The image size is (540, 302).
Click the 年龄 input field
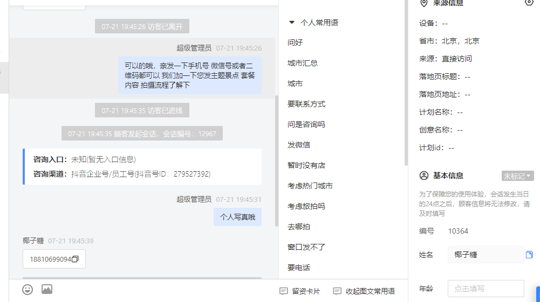[x=486, y=289]
